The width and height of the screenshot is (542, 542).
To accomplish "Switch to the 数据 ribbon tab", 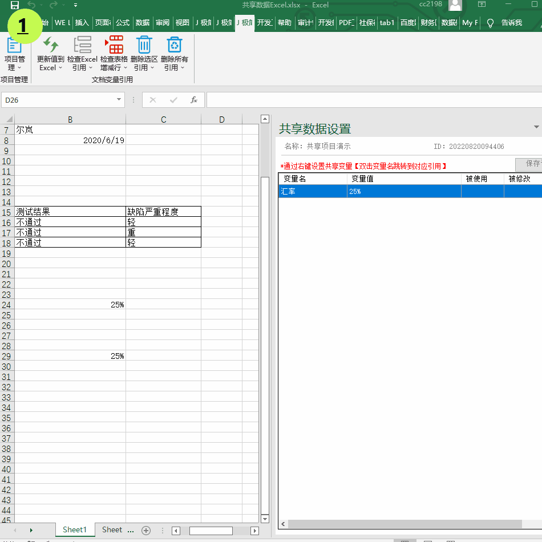I will (x=143, y=23).
